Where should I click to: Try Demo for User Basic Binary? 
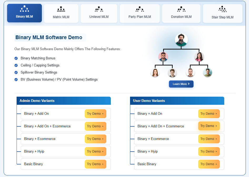(209, 164)
